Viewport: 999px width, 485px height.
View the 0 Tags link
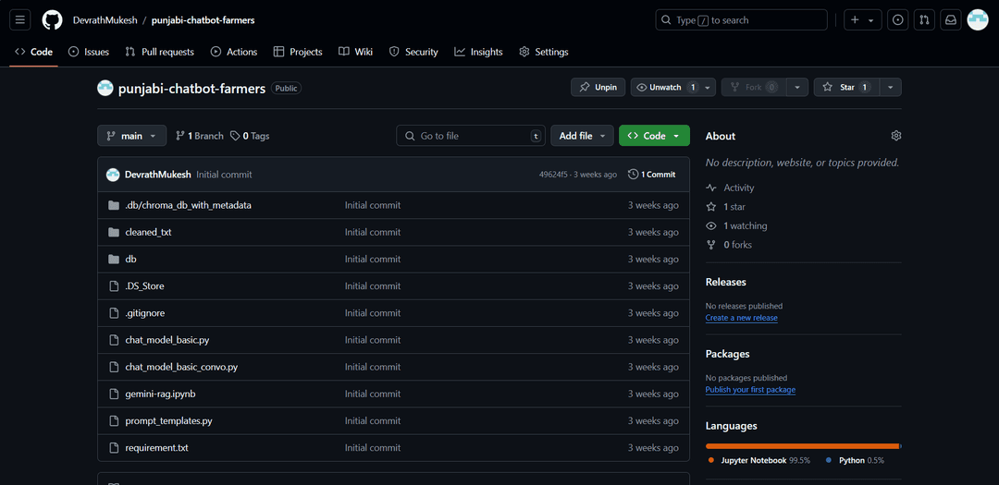click(250, 136)
